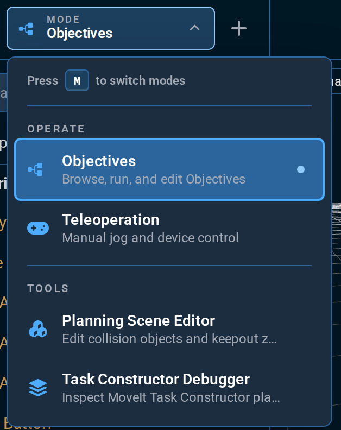
Task: Click the Task Constructor Debugger layers icon
Action: click(38, 388)
